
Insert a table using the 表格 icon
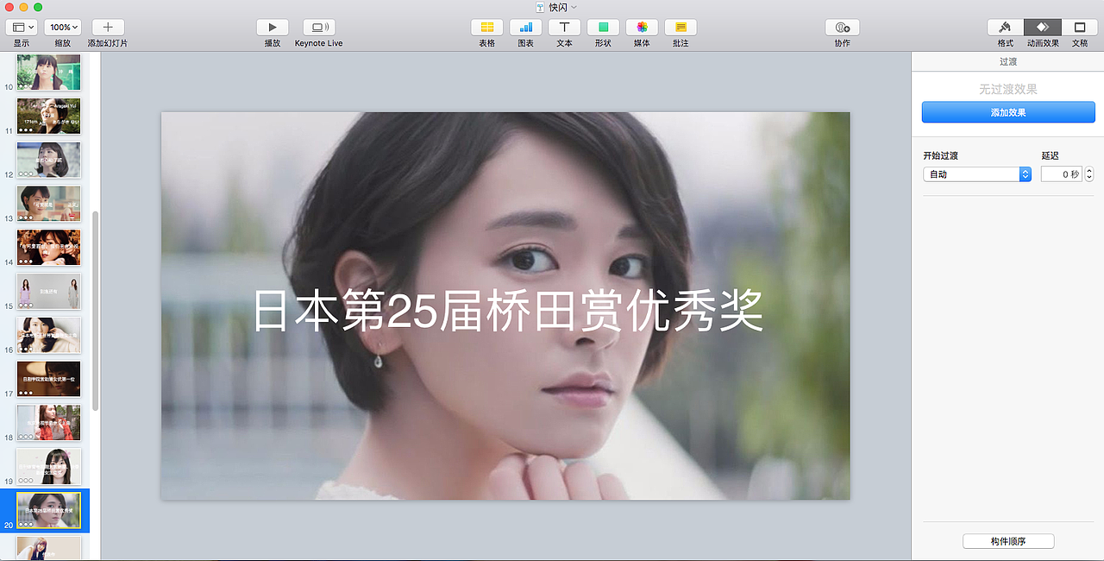click(486, 27)
